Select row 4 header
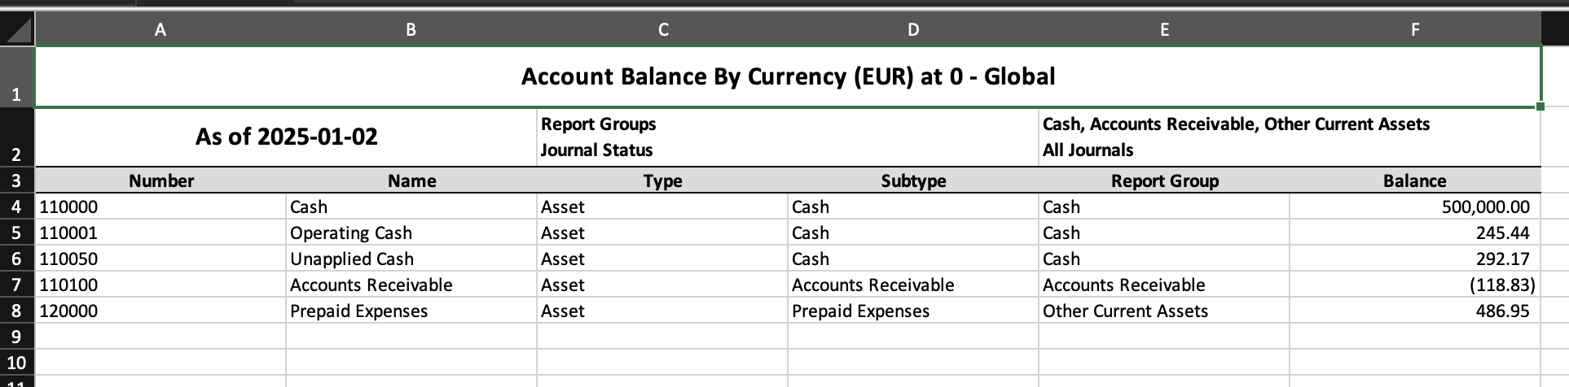 pyautogui.click(x=17, y=207)
